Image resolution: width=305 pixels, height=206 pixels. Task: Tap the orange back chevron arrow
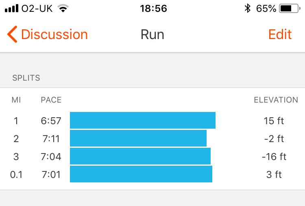coord(12,35)
